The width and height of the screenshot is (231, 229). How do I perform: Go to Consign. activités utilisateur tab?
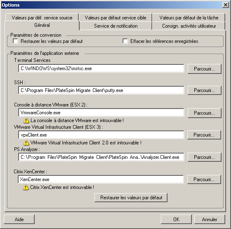(x=189, y=26)
